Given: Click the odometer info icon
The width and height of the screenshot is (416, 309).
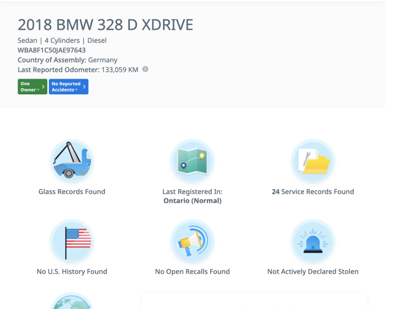Looking at the screenshot, I should pos(145,70).
